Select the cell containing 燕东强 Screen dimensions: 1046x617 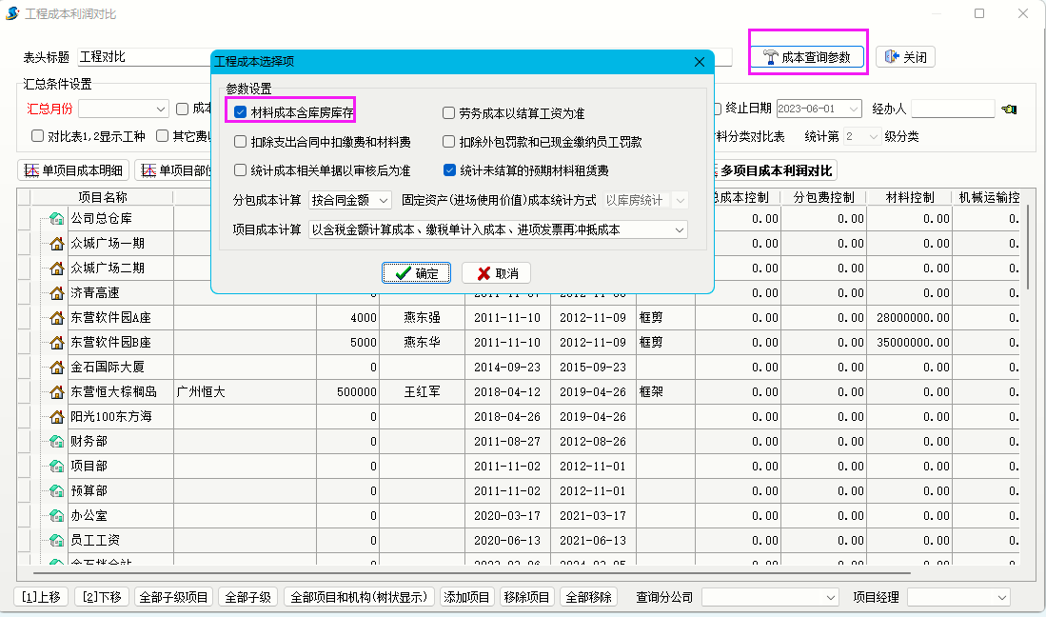[423, 317]
